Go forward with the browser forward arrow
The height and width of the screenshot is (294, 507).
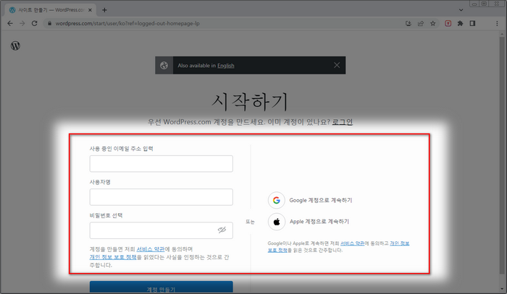click(x=22, y=23)
